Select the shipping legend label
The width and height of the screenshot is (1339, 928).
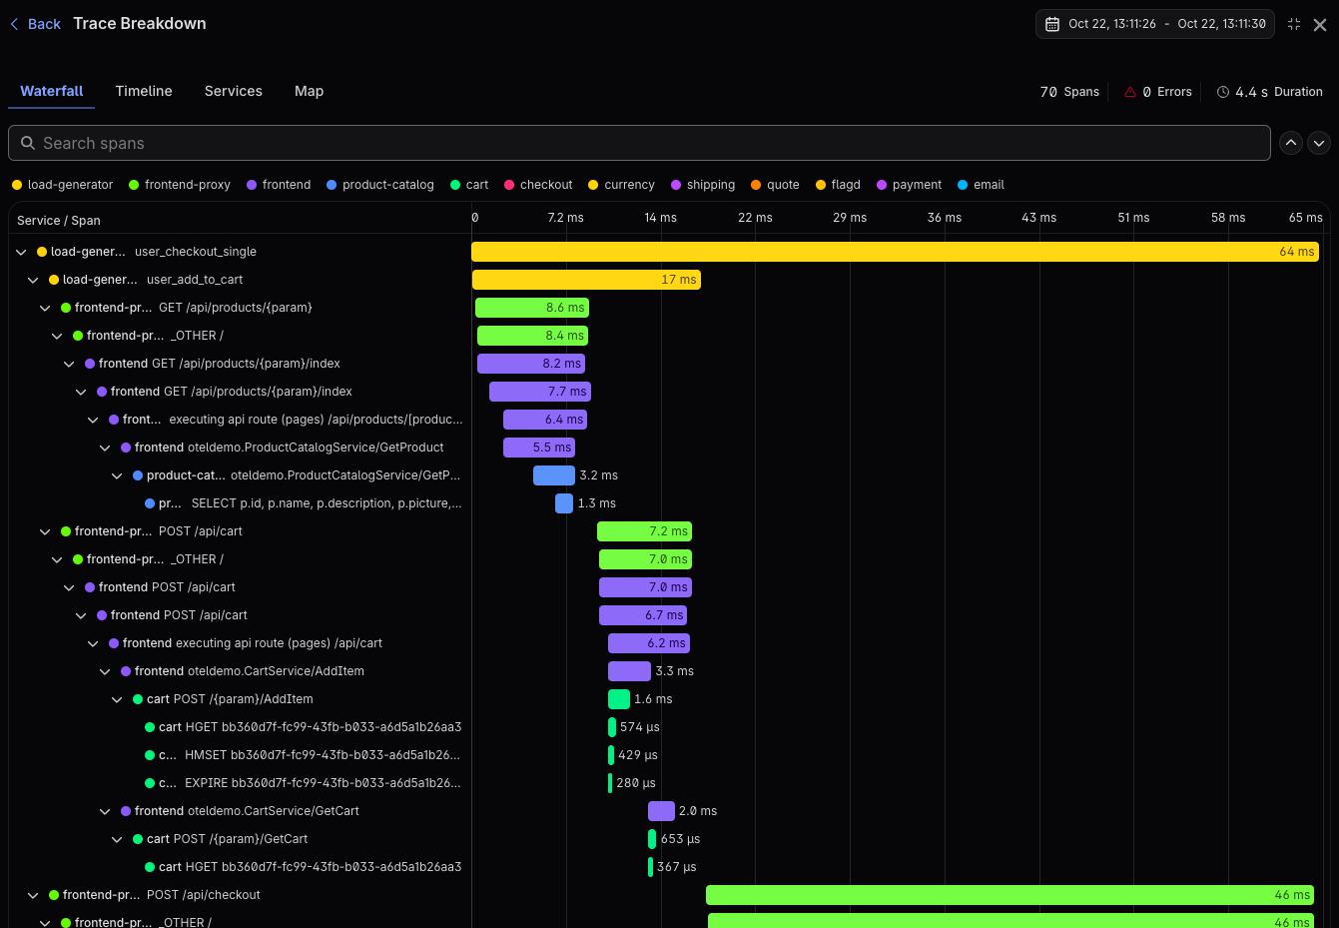711,185
